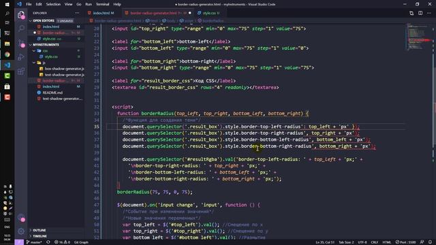
Task: Click the remote window indicator in status bar
Action: (x=19, y=242)
